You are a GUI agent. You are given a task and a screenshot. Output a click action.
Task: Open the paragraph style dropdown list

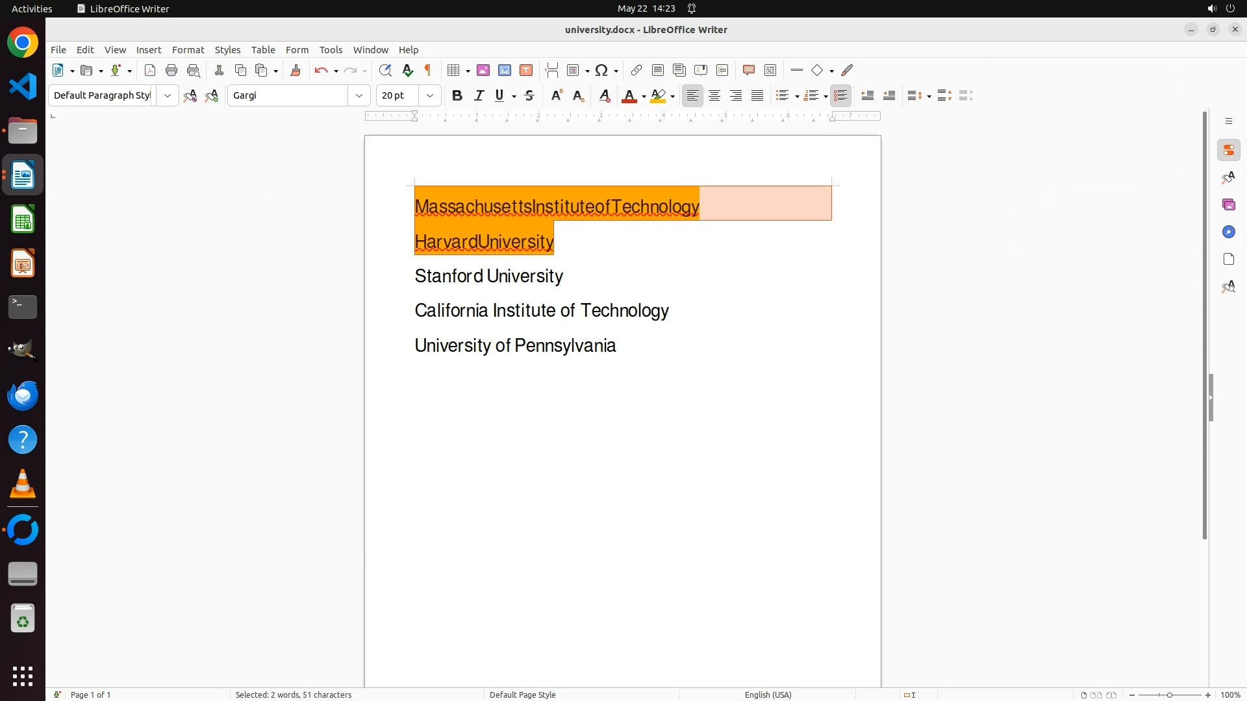(x=168, y=96)
